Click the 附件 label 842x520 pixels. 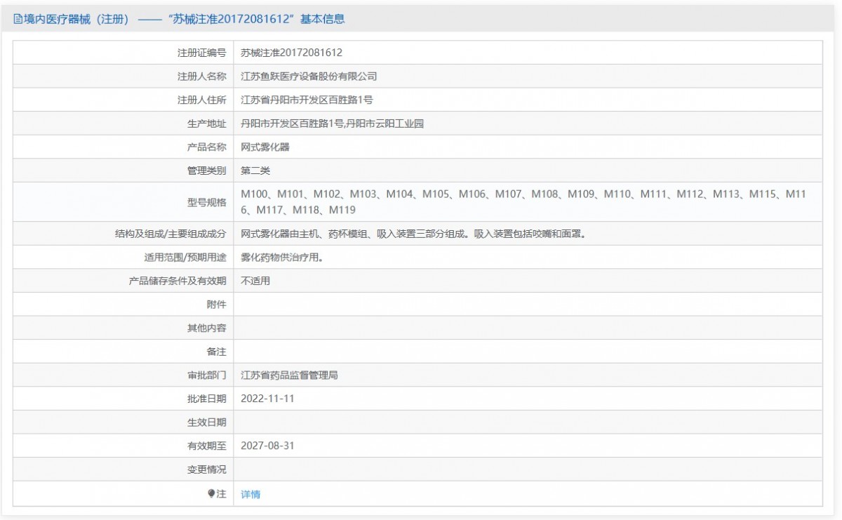pyautogui.click(x=217, y=305)
